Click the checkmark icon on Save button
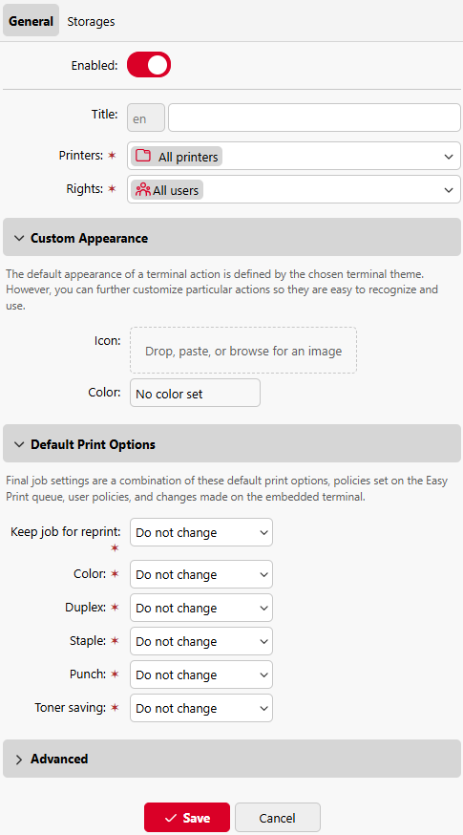 click(171, 818)
